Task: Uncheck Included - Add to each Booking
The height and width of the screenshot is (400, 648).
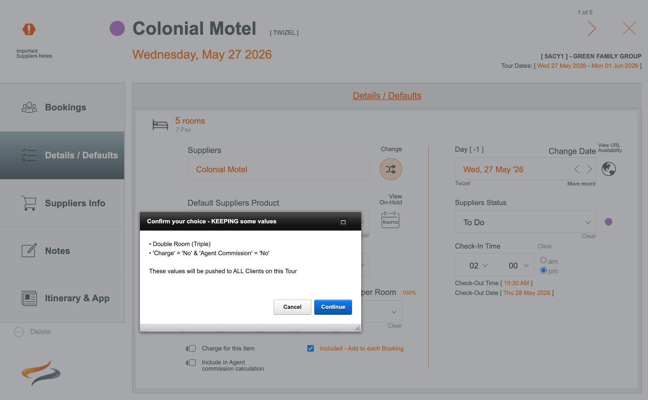Action: 310,348
